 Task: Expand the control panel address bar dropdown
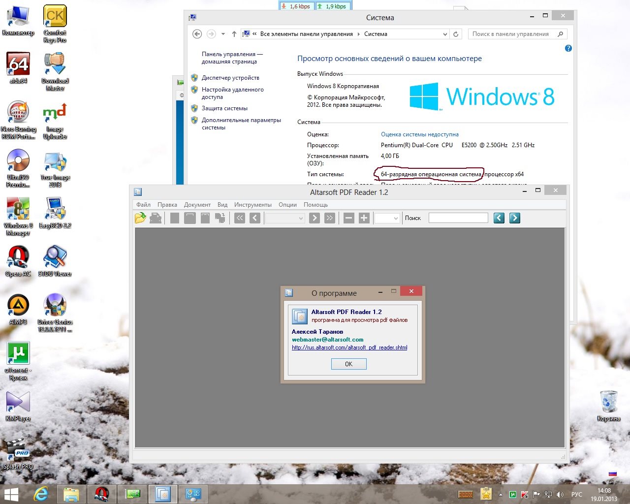tap(445, 34)
